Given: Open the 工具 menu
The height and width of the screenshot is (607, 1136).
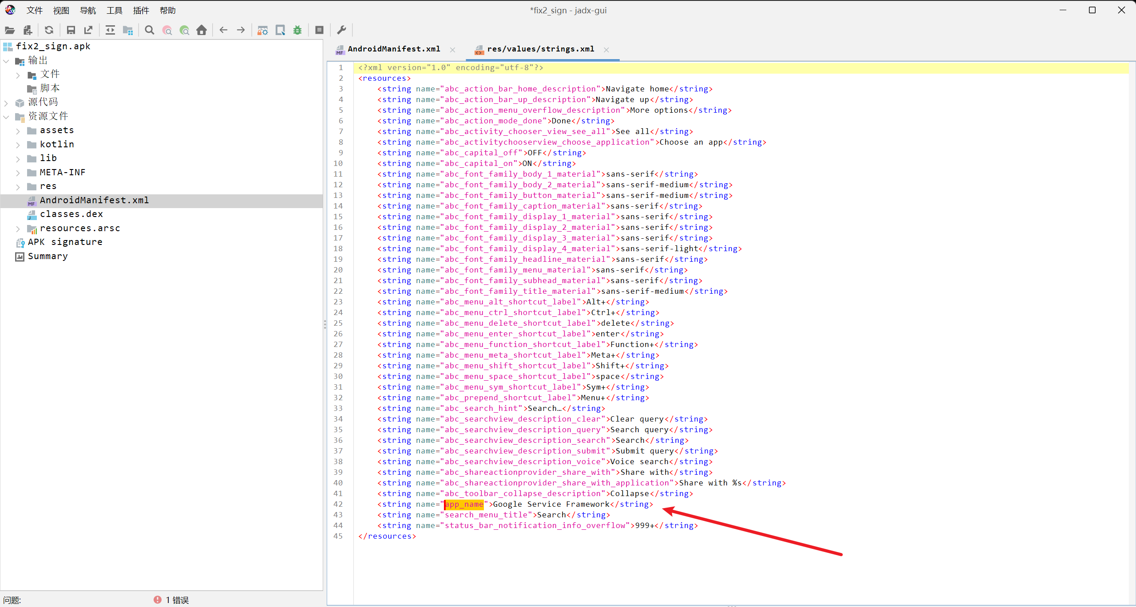Looking at the screenshot, I should pyautogui.click(x=114, y=10).
